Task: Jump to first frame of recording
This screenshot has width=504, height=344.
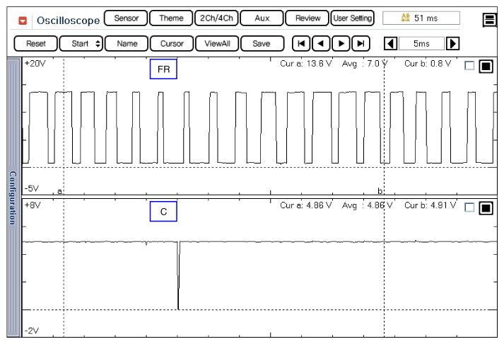Action: coord(302,44)
